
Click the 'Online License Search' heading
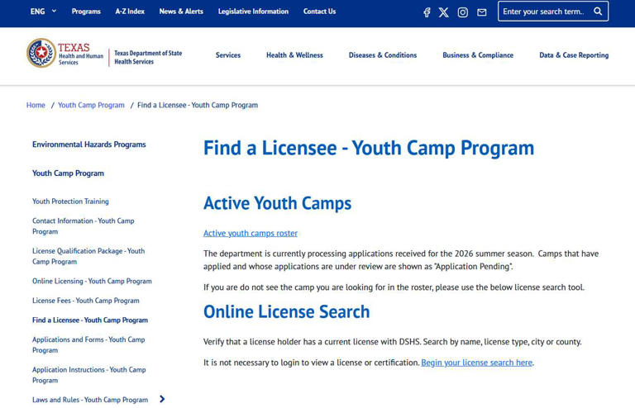pos(286,311)
